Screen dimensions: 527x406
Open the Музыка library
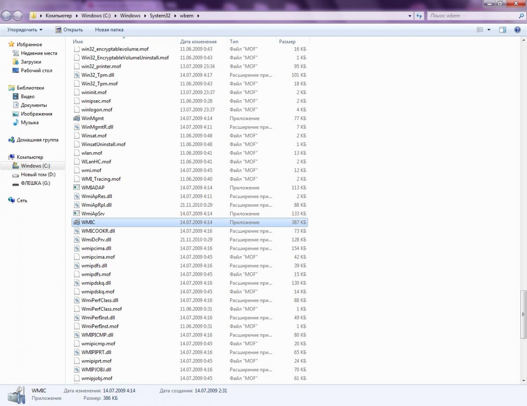coord(29,122)
